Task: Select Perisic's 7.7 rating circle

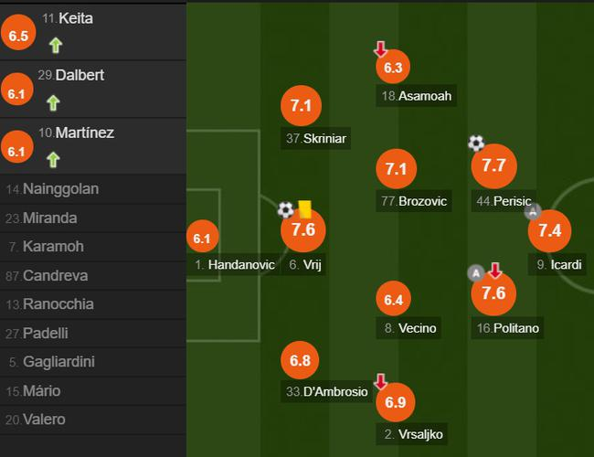Action: (x=493, y=166)
